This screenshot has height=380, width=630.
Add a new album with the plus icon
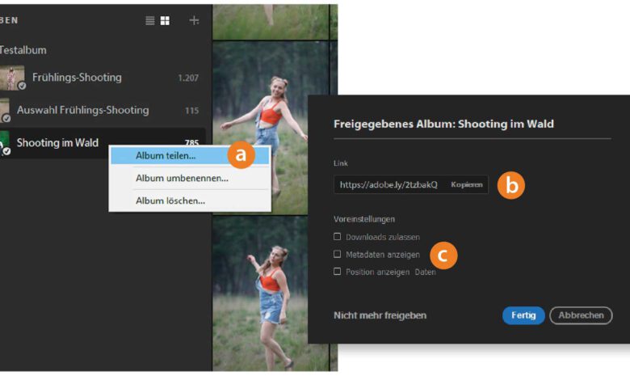coord(194,20)
